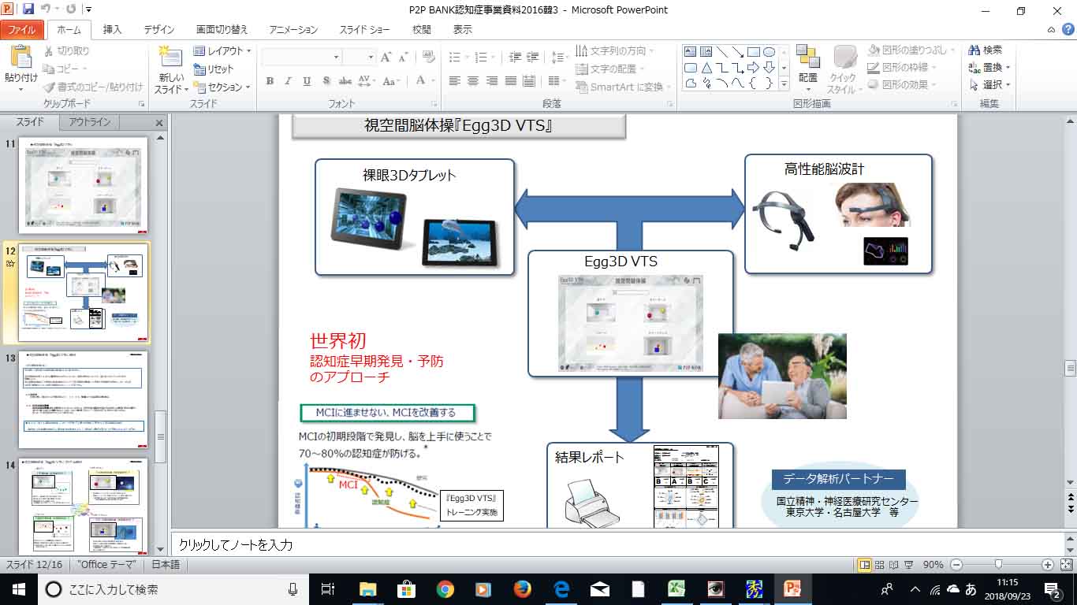Select the oval shape in gallery
1077x605 pixels.
[769, 52]
